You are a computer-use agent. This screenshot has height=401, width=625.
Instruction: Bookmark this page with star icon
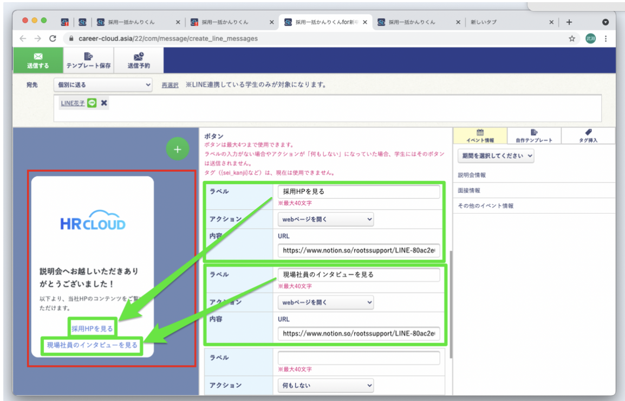(571, 38)
